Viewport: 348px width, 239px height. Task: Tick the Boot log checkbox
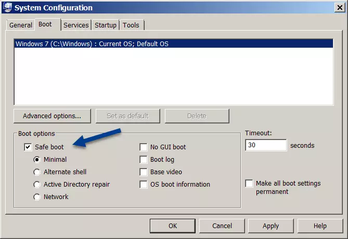144,160
